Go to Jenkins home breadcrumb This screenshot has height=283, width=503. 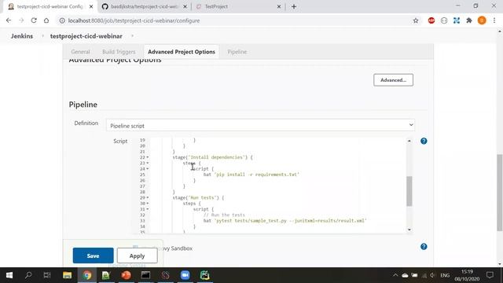pos(22,36)
